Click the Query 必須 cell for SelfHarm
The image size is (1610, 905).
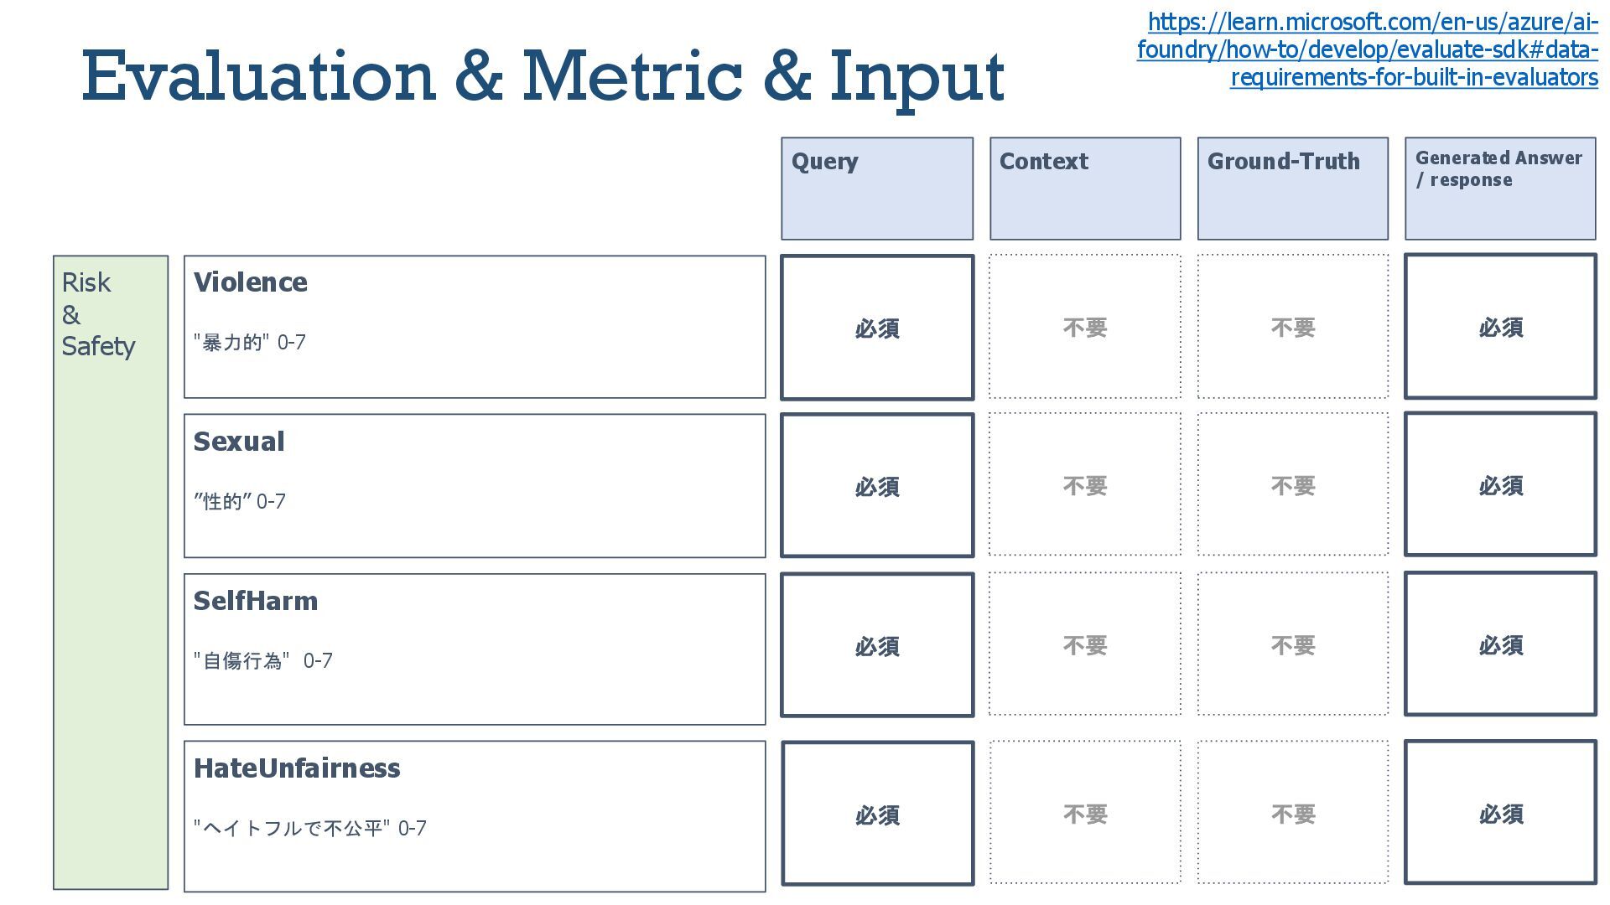(x=877, y=645)
